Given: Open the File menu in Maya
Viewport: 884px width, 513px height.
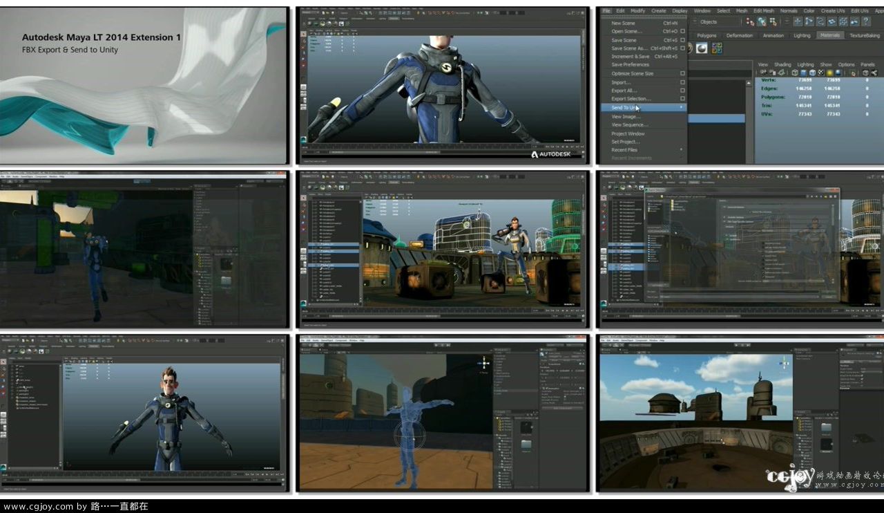Looking at the screenshot, I should click(606, 10).
